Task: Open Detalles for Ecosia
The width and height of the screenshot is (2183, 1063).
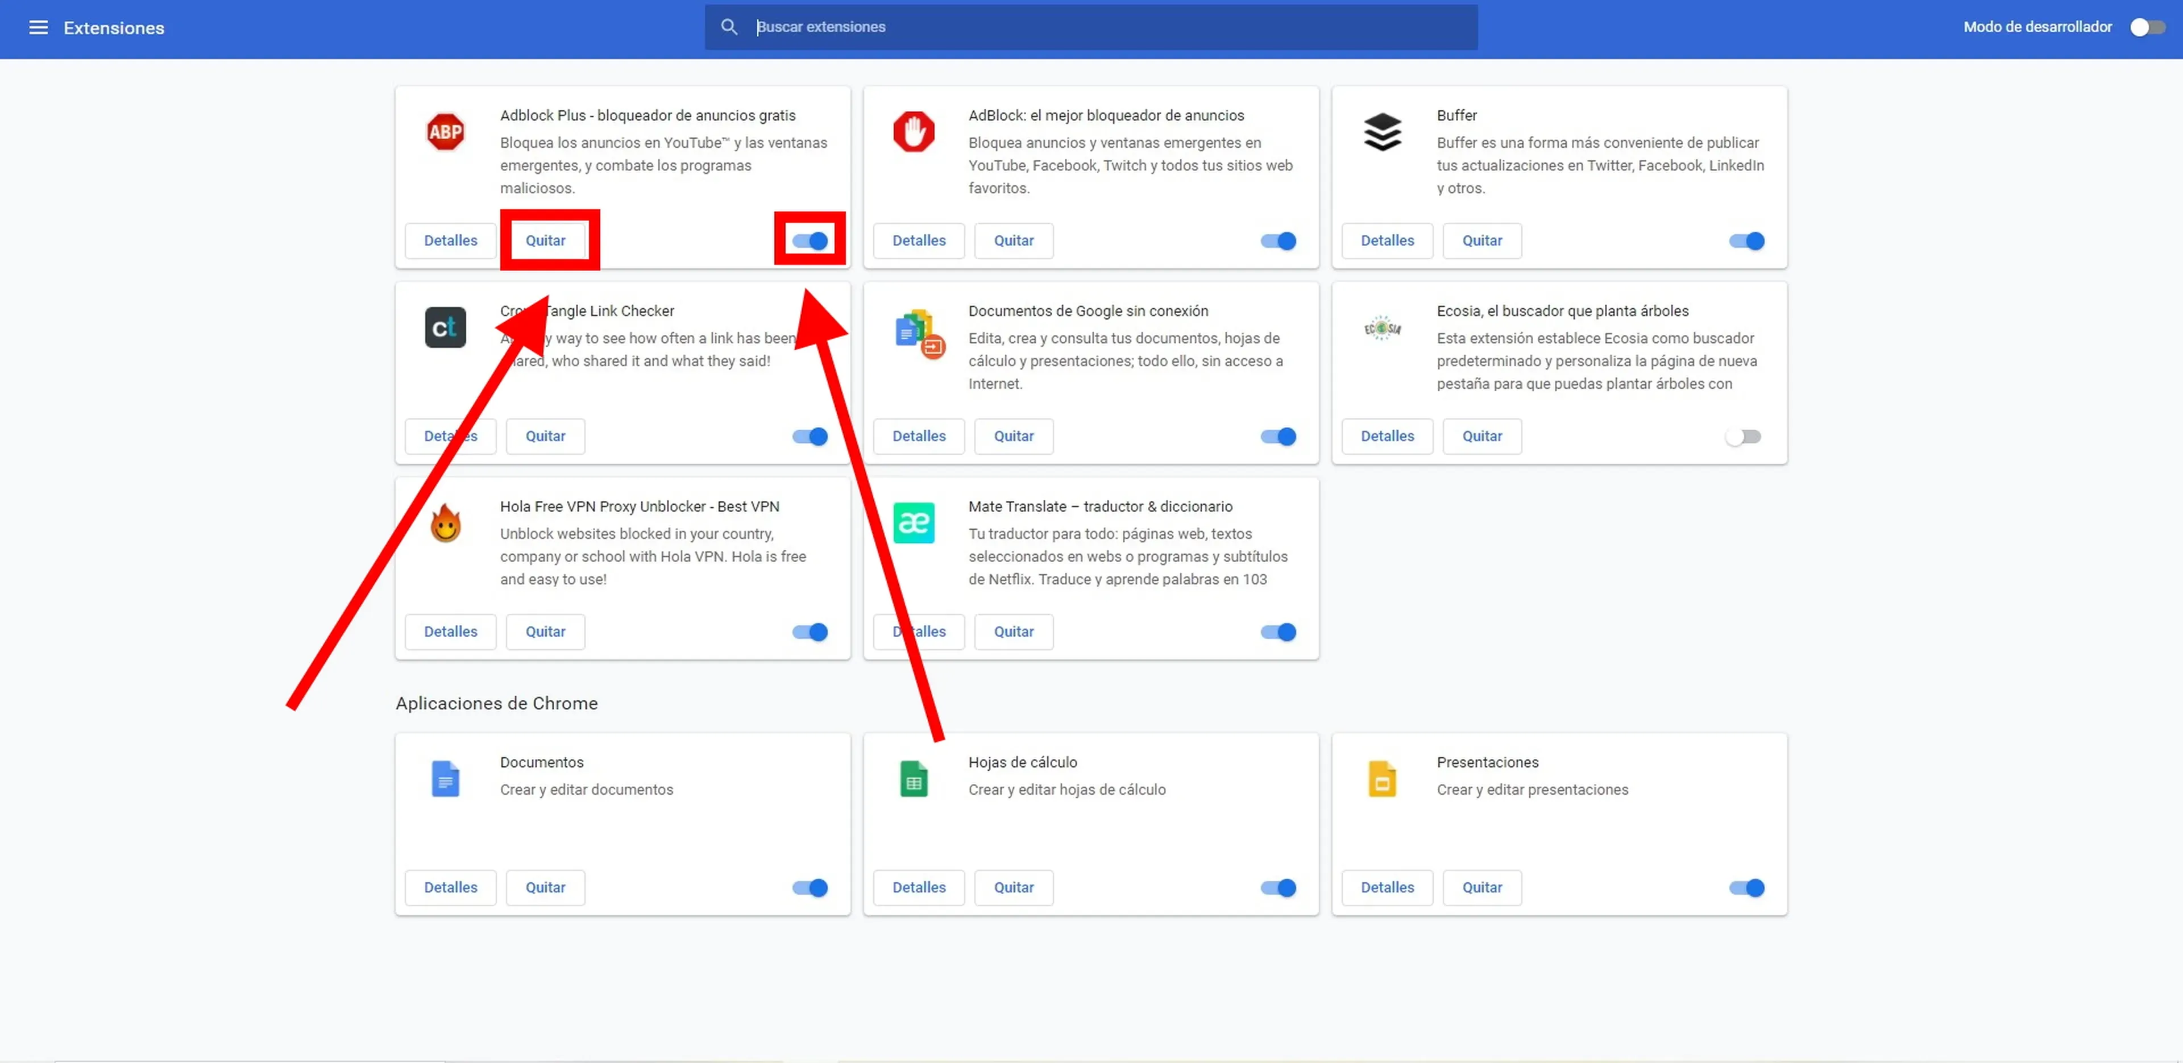Action: tap(1387, 437)
